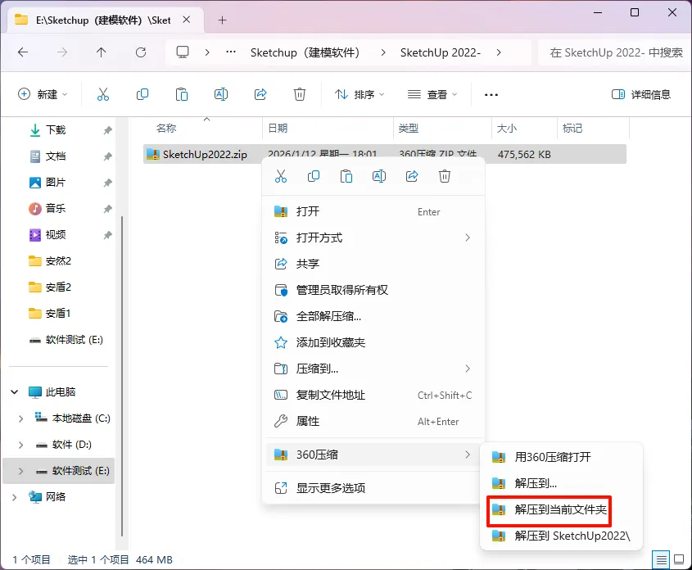Viewport: 692px width, 570px height.
Task: Expand the 软件 (D:) node
Action: (20, 445)
